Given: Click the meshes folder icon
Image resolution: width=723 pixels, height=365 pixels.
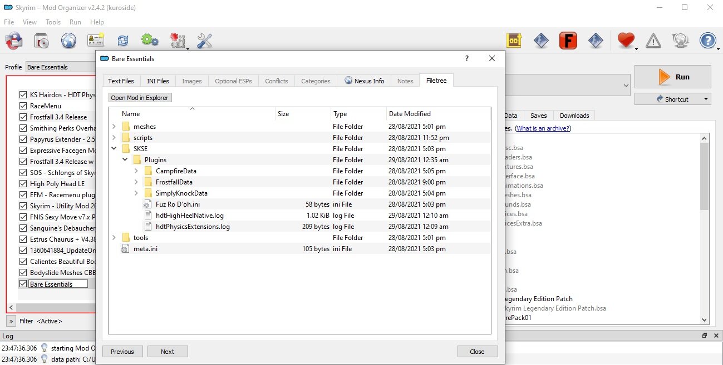Looking at the screenshot, I should 126,127.
